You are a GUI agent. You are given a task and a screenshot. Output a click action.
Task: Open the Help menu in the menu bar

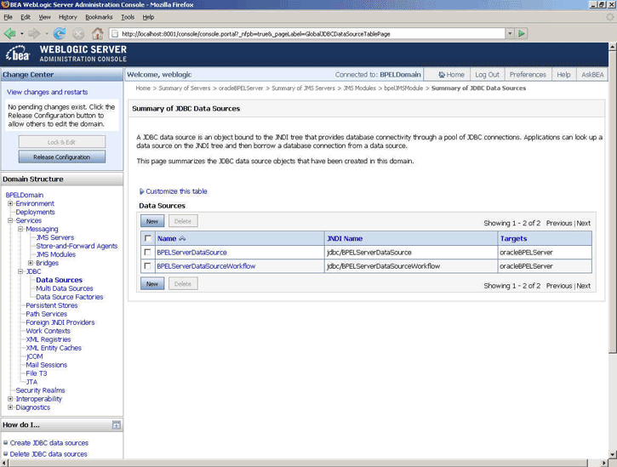pyautogui.click(x=148, y=17)
